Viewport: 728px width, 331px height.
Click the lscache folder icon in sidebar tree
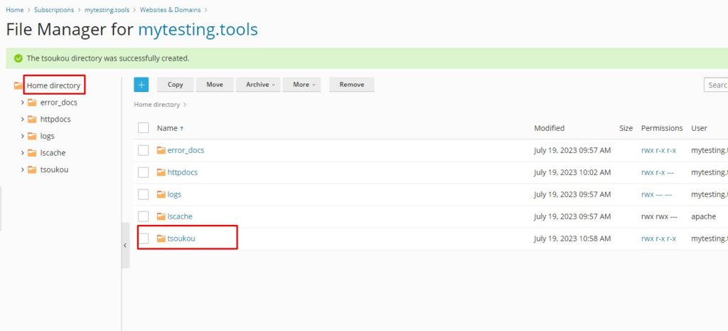(x=32, y=153)
